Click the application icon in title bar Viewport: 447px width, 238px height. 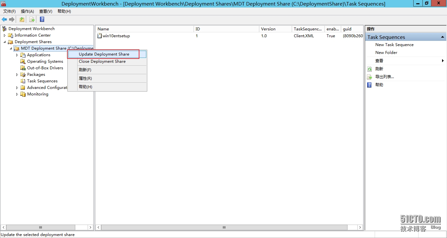(3, 4)
